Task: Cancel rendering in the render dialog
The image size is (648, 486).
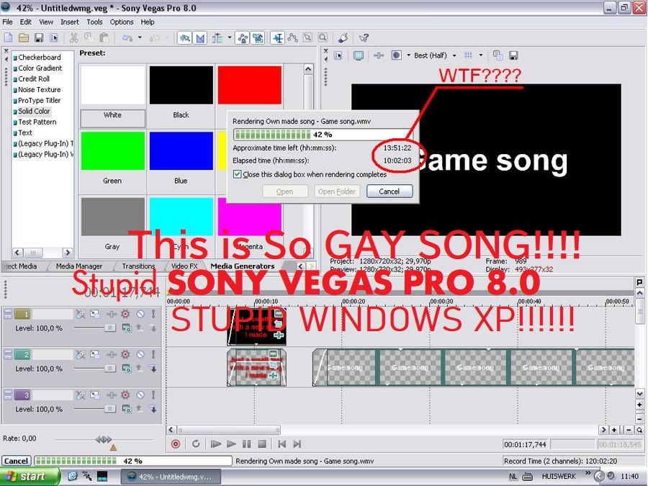Action: coord(390,192)
